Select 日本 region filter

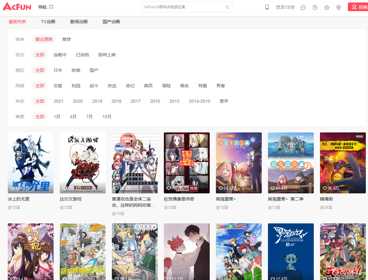(58, 70)
